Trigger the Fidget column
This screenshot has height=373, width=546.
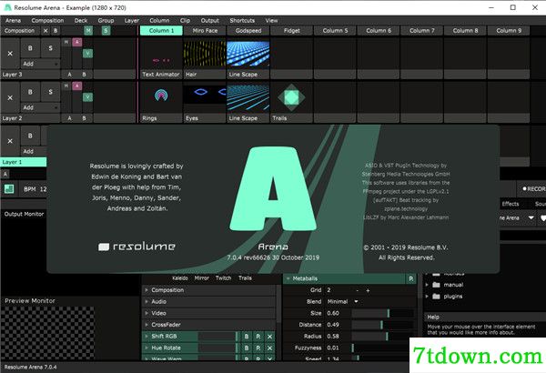coord(291,31)
